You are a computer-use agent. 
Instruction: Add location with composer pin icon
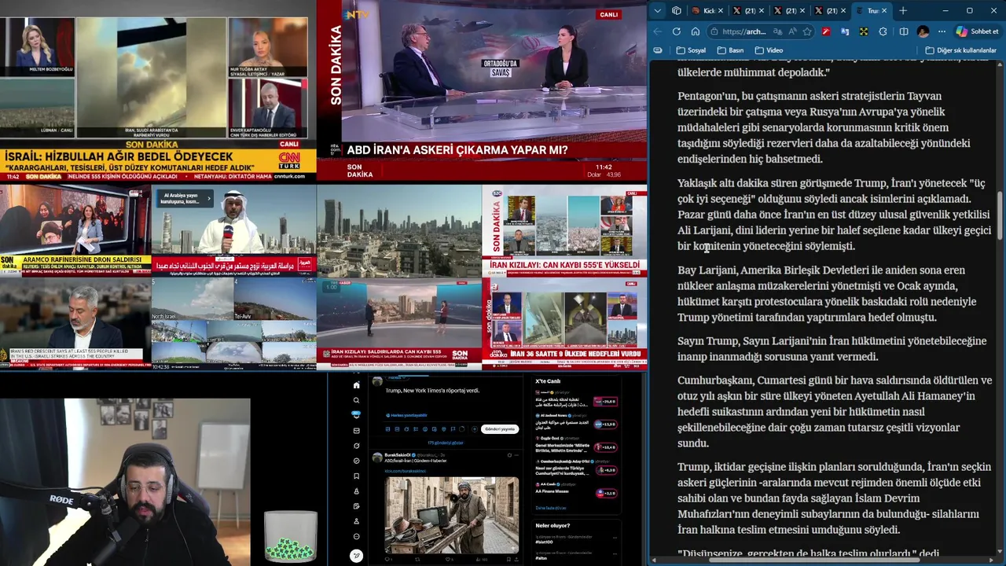coord(444,429)
